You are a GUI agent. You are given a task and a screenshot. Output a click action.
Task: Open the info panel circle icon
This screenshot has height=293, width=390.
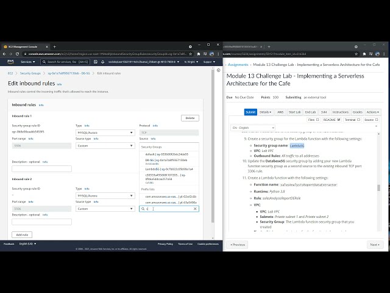click(x=218, y=70)
